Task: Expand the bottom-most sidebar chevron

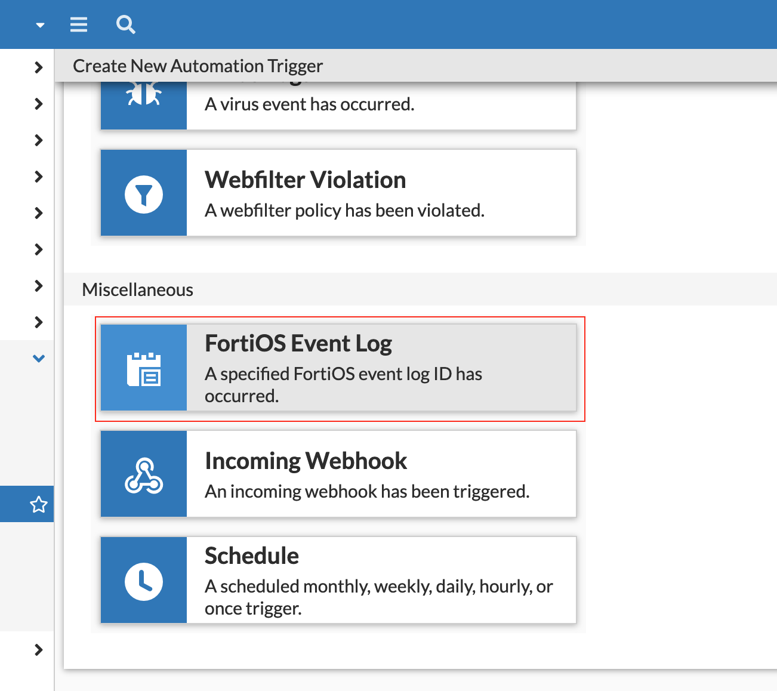Action: (x=39, y=650)
